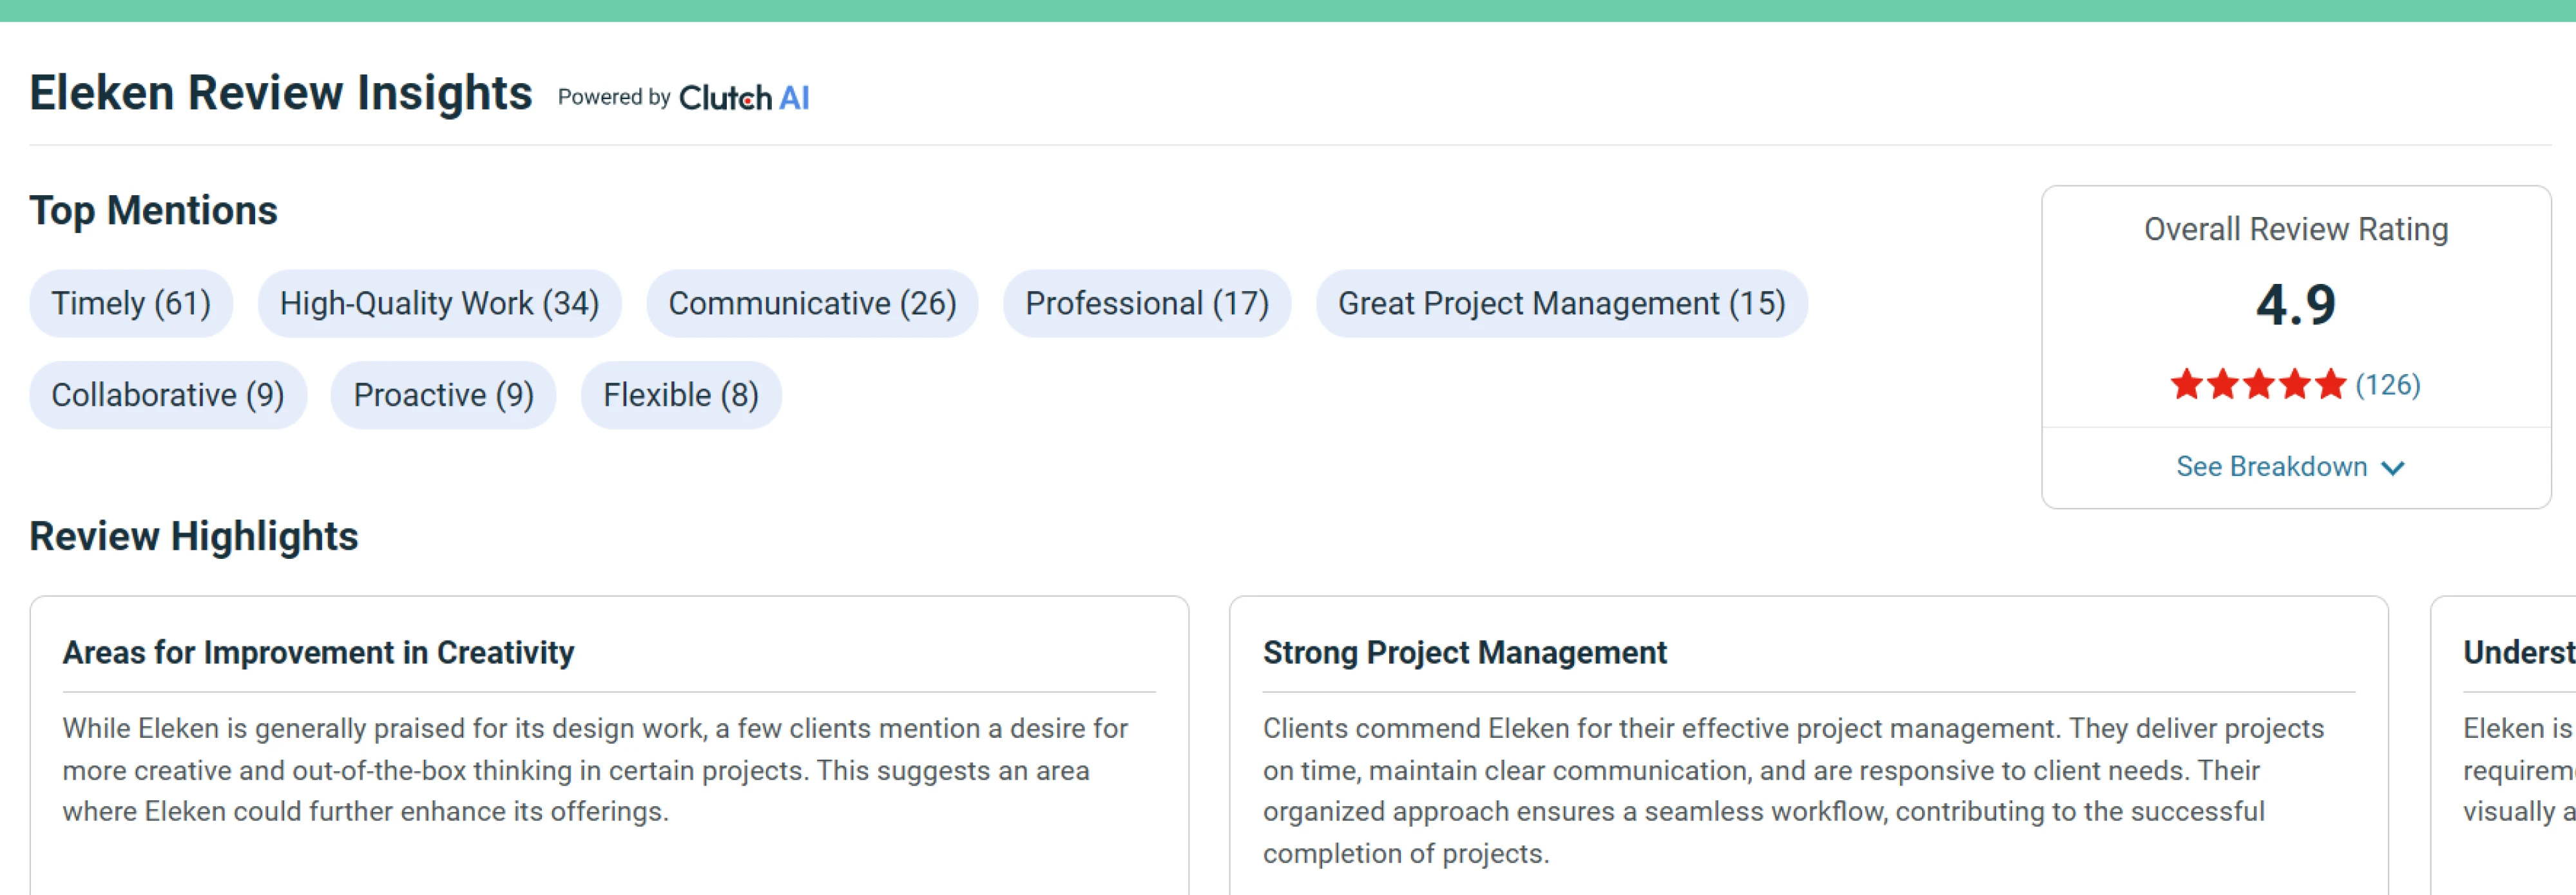Select the High-Quality Work (34) chip
The height and width of the screenshot is (895, 2576).
pyautogui.click(x=439, y=304)
